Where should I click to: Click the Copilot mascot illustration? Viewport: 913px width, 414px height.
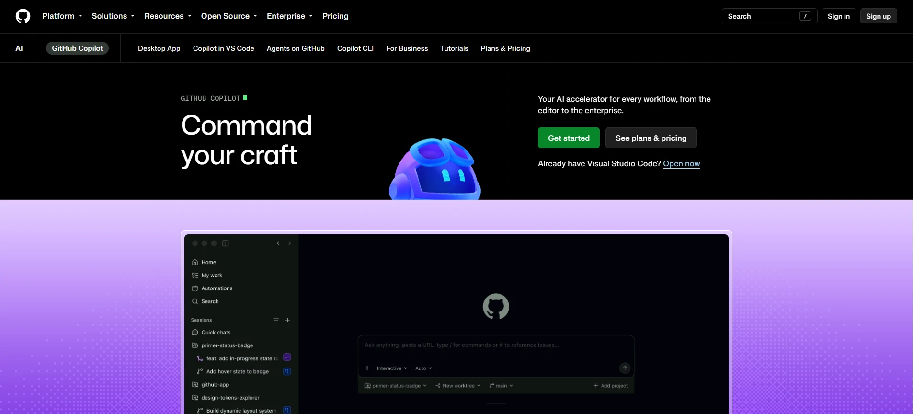(x=435, y=169)
